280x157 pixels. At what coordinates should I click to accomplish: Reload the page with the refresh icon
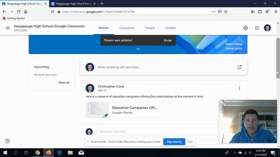(x=18, y=12)
